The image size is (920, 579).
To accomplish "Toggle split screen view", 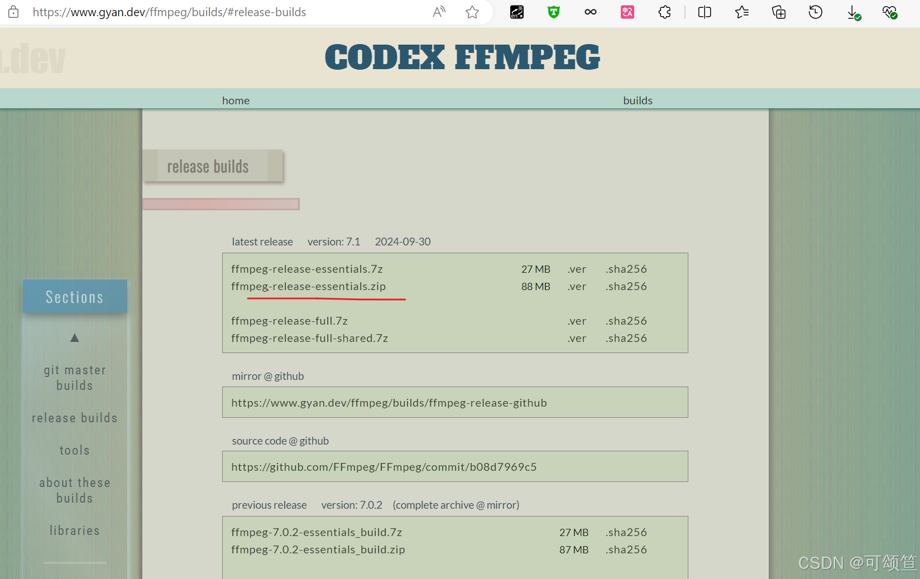I will point(705,12).
